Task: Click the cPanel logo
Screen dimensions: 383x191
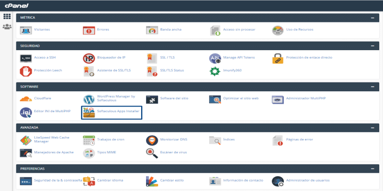Action: pyautogui.click(x=17, y=6)
